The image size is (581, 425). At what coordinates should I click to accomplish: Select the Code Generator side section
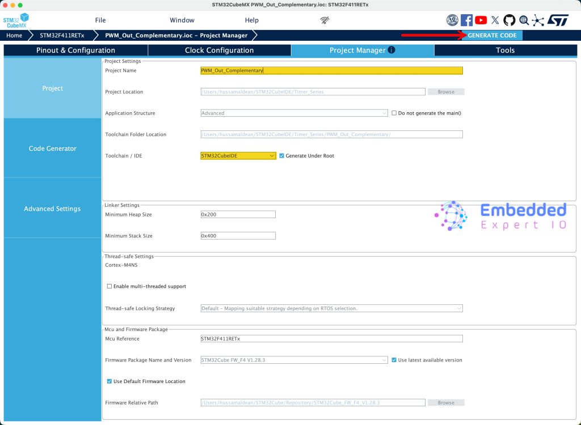click(x=53, y=148)
